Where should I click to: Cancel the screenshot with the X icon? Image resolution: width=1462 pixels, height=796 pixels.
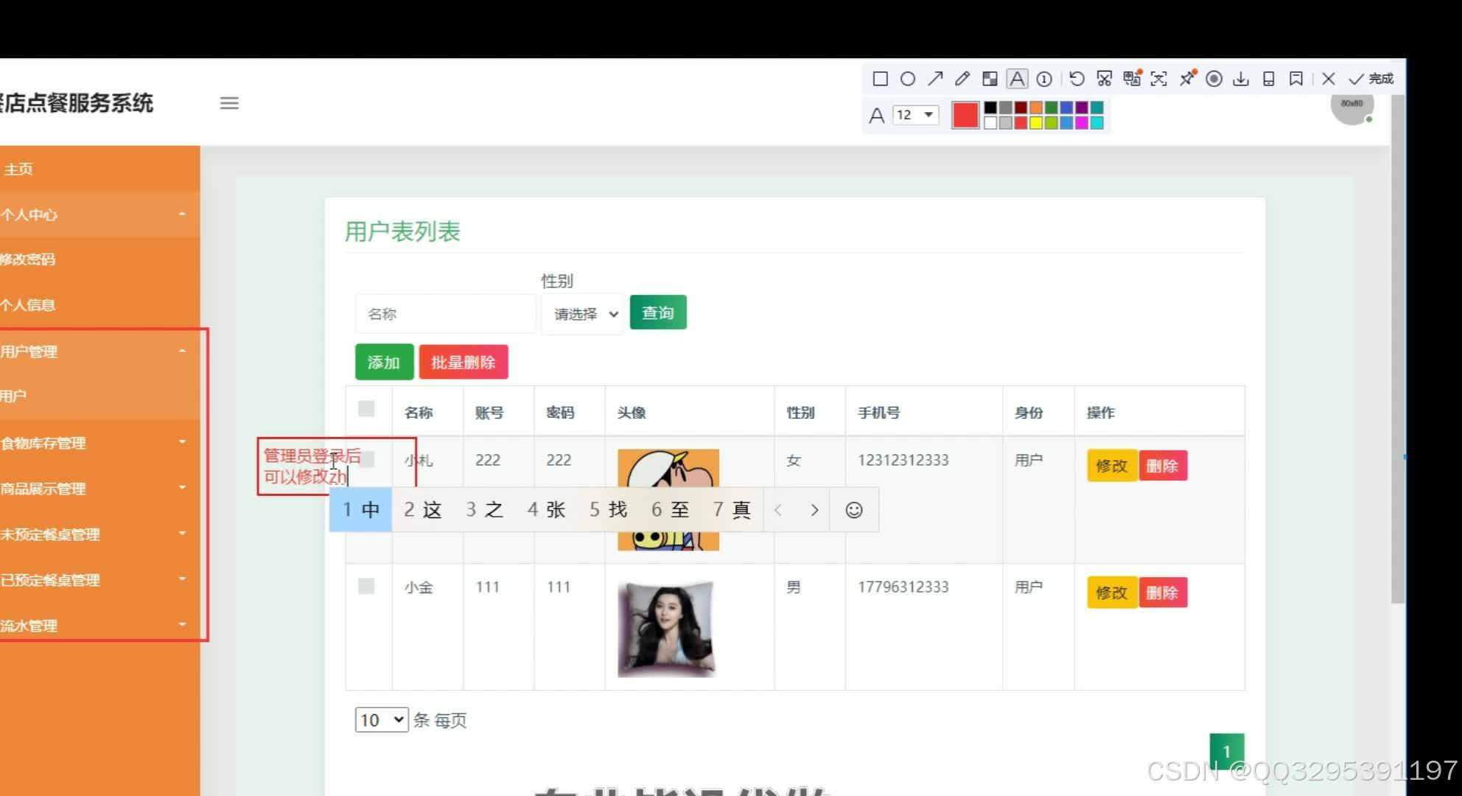[x=1329, y=79]
